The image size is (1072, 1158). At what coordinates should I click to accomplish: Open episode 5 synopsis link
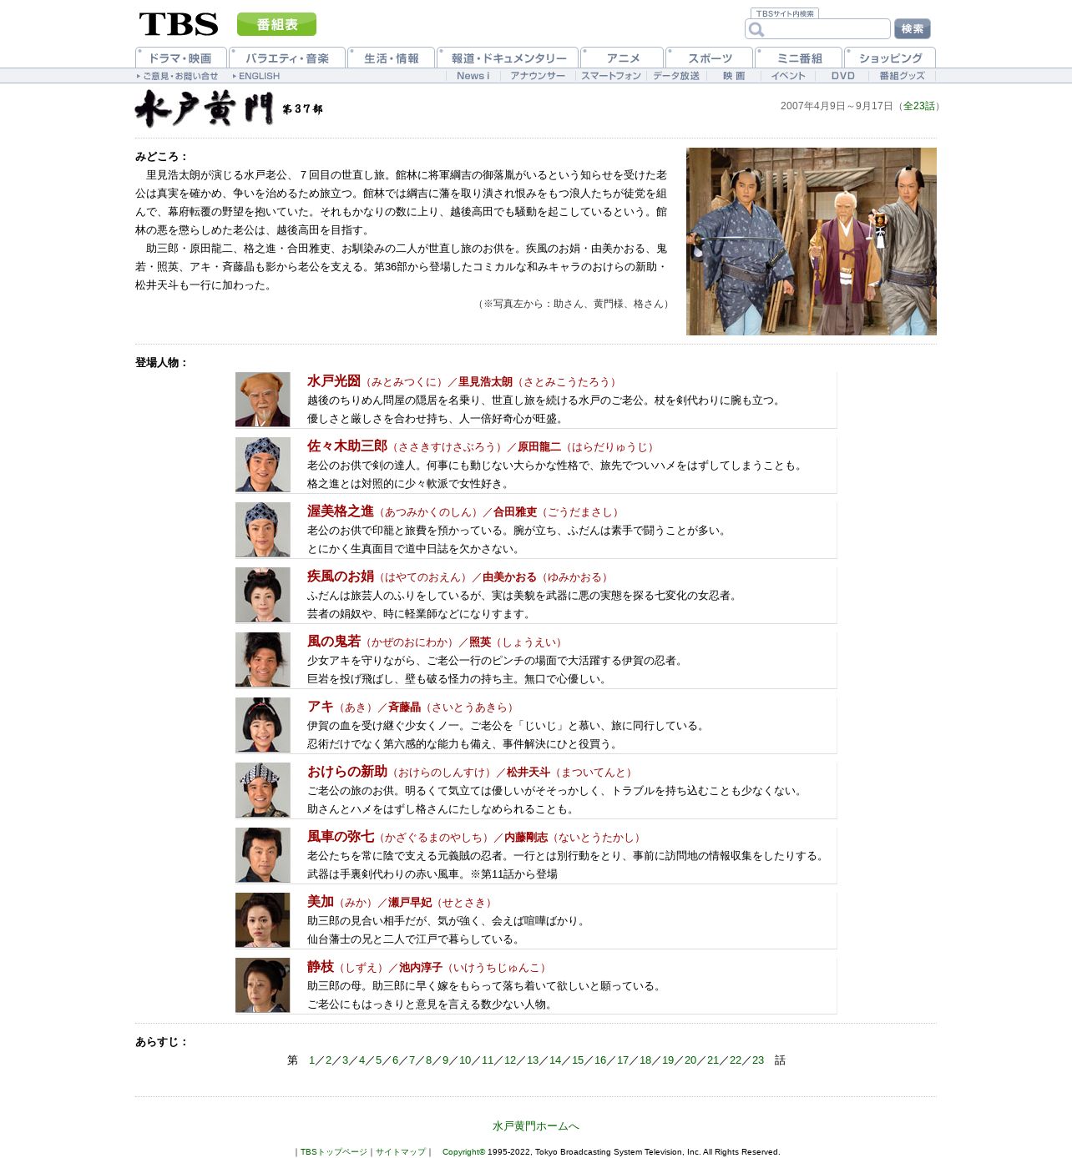[x=378, y=1060]
